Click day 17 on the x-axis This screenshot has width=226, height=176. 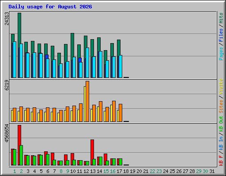pyautogui.click(x=119, y=171)
